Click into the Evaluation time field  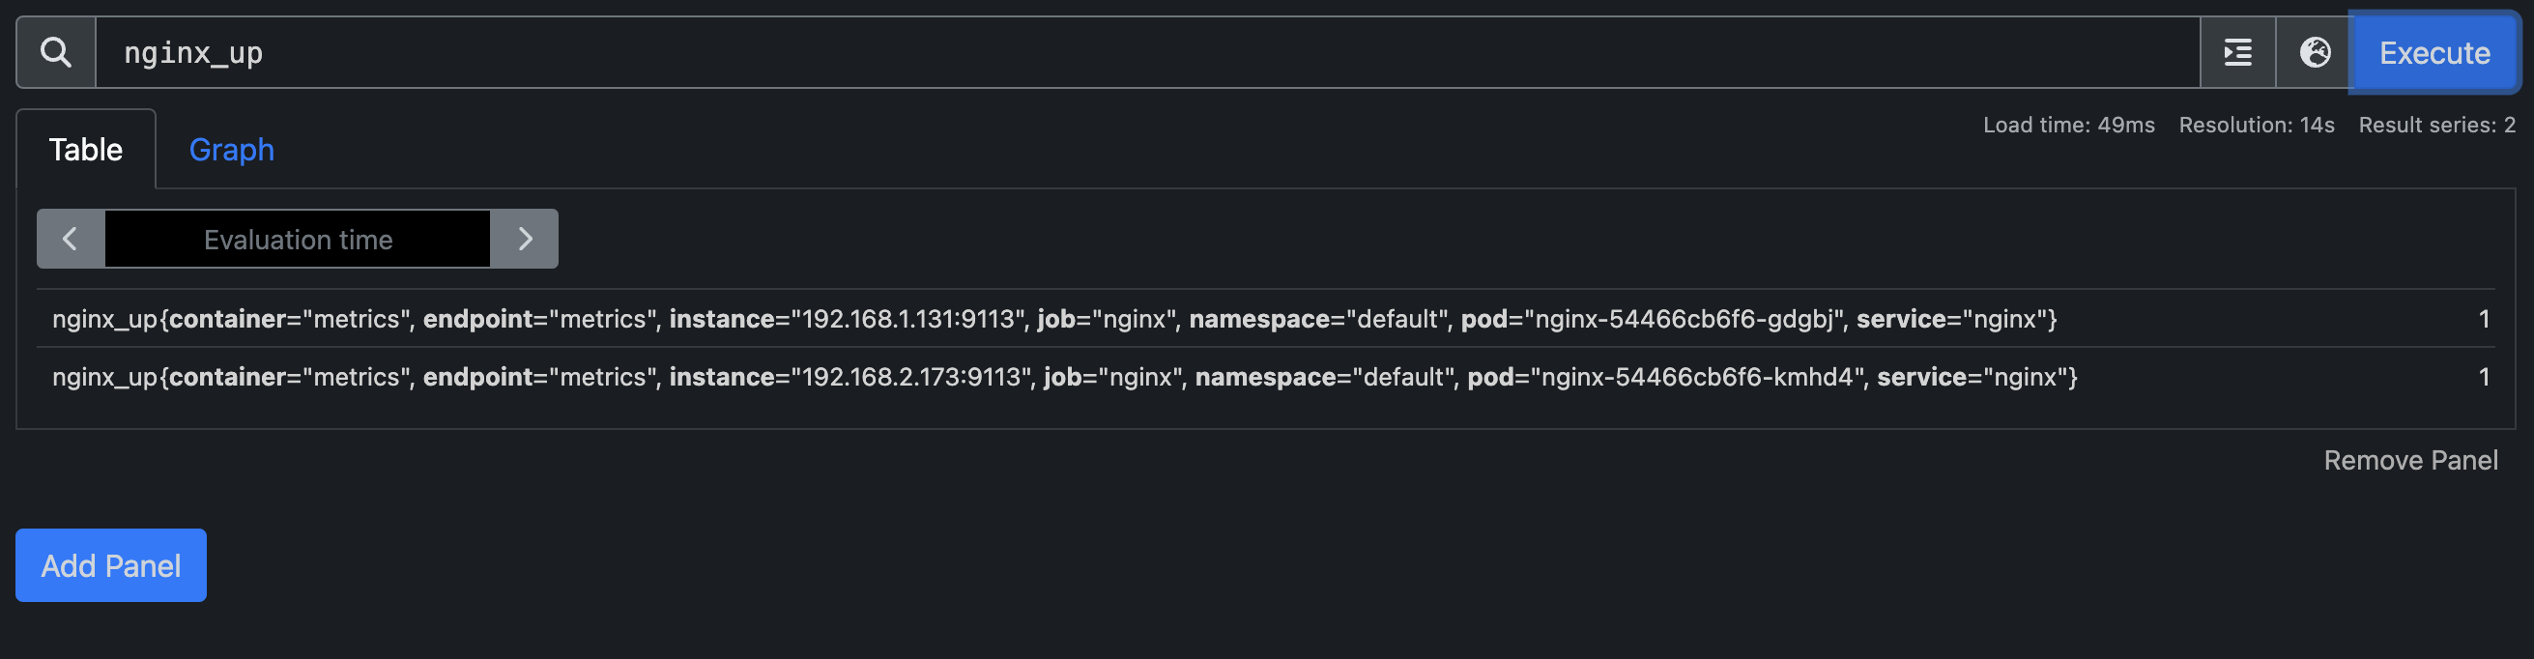tap(298, 239)
